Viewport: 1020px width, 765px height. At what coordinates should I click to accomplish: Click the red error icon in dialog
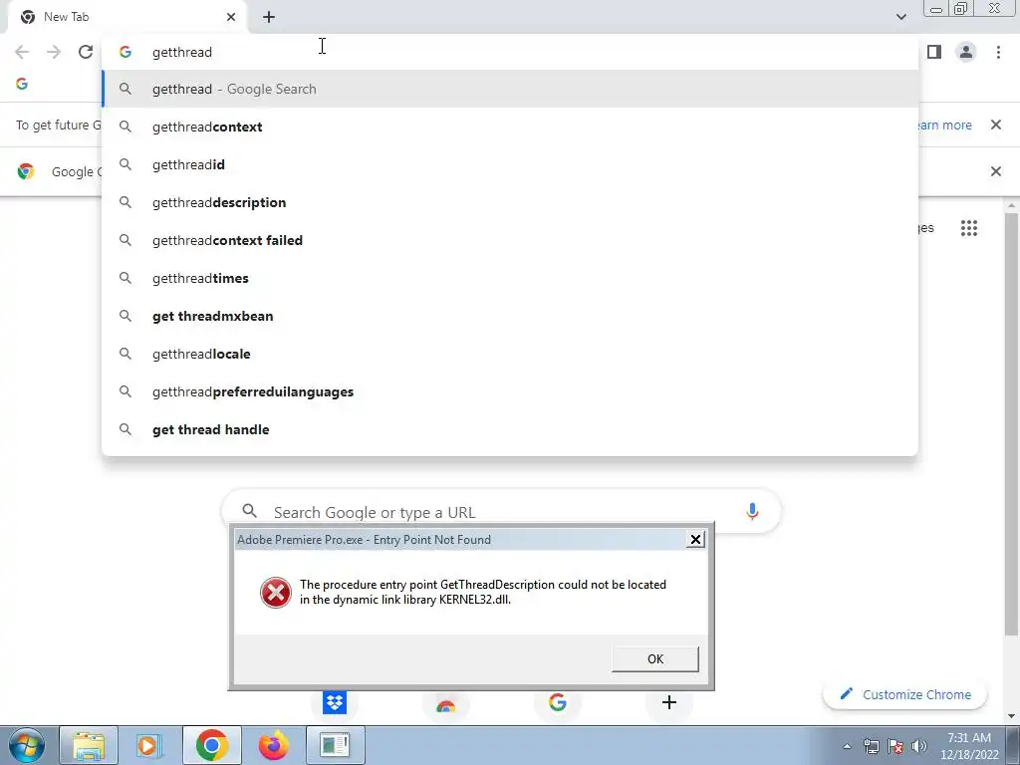click(276, 592)
